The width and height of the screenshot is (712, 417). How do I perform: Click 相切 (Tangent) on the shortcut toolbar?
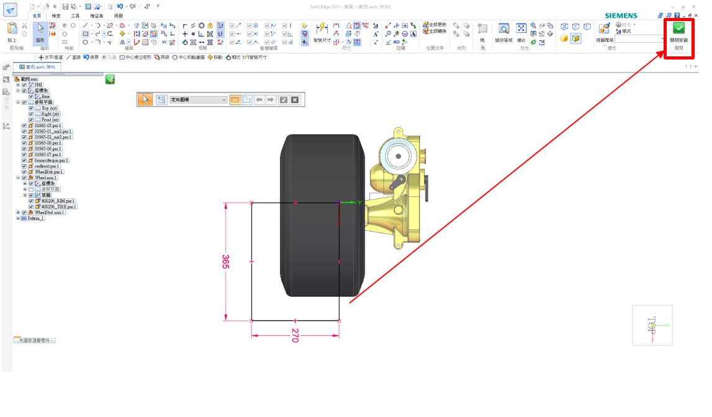(x=233, y=58)
